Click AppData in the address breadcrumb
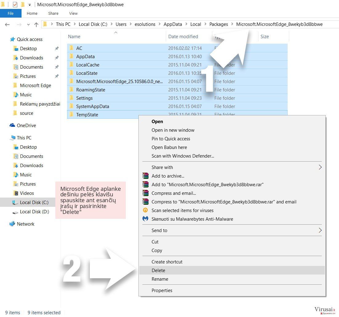 point(173,24)
